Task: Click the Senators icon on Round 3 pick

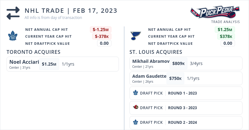Action: (x=135, y=108)
